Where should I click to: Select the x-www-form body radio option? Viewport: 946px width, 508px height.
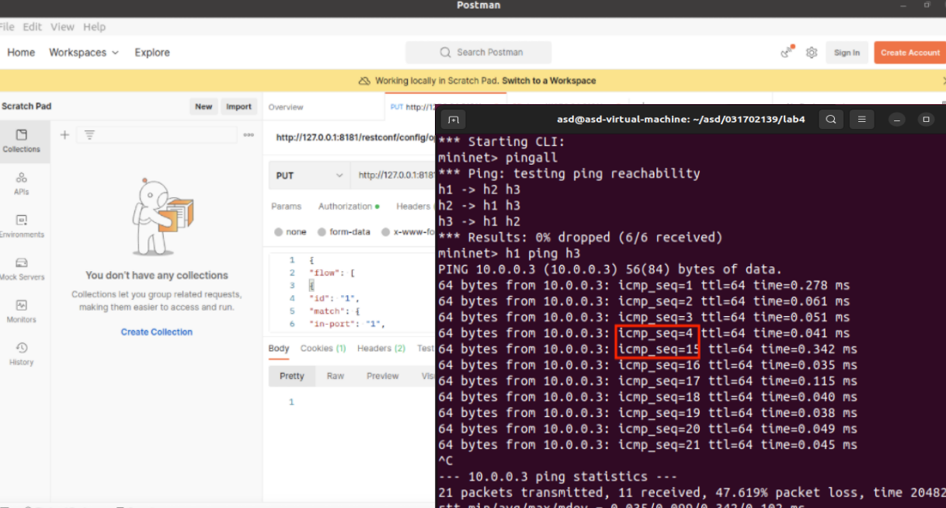[x=407, y=232]
